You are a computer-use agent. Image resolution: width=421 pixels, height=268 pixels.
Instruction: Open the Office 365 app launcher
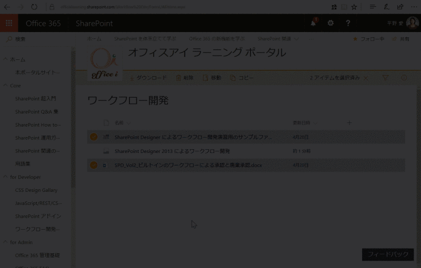click(x=9, y=23)
